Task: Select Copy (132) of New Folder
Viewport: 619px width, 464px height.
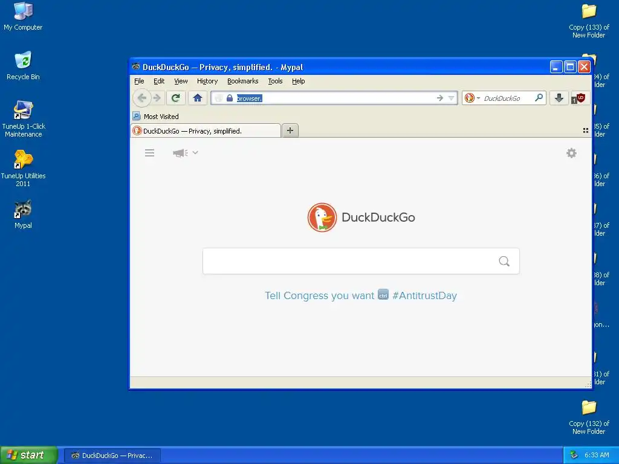Action: (x=589, y=417)
